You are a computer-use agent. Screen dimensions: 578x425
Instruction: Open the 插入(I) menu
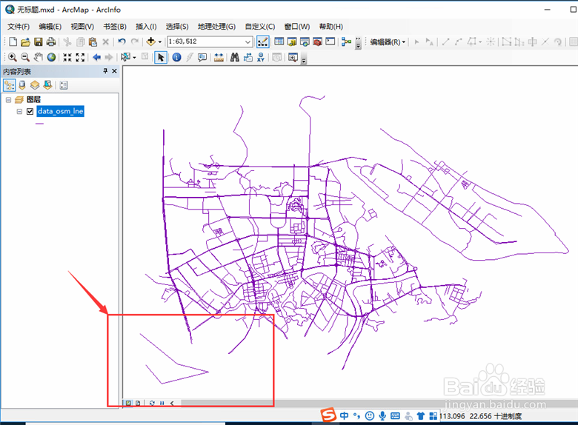coord(146,27)
